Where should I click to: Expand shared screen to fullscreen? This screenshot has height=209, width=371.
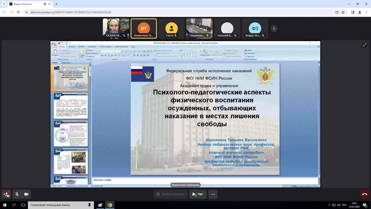(364, 45)
